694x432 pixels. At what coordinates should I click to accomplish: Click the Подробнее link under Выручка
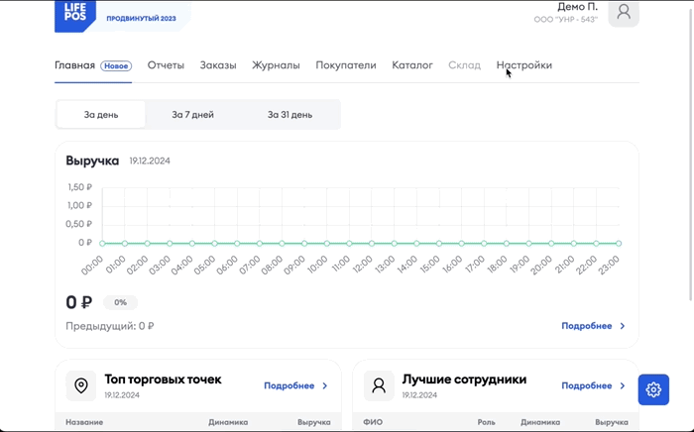click(587, 326)
